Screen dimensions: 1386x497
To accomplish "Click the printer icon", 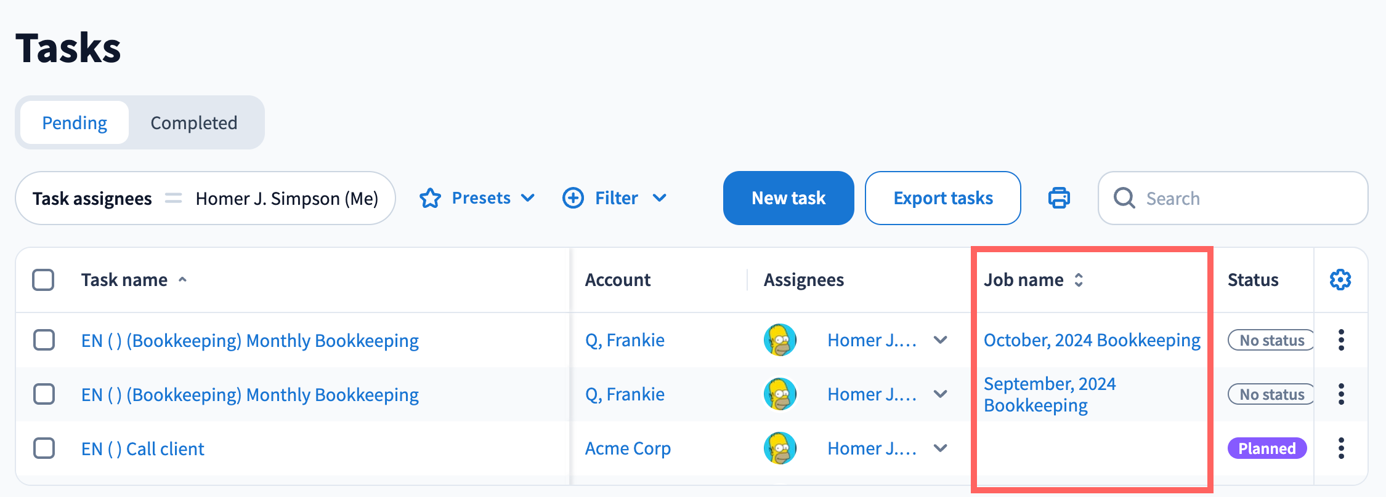I will (x=1059, y=198).
